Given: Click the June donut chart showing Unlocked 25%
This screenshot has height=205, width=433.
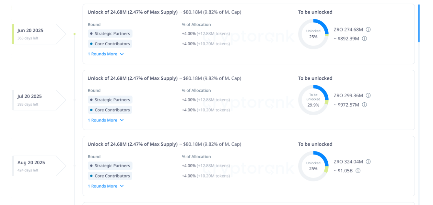Looking at the screenshot, I should (313, 34).
